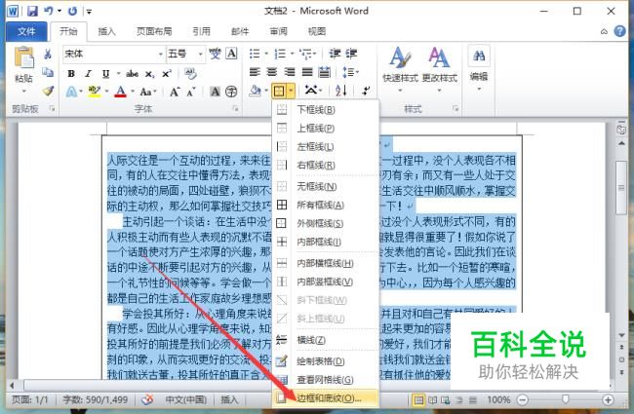The height and width of the screenshot is (414, 634).
Task: Click the clear formatting icon
Action: point(189,73)
